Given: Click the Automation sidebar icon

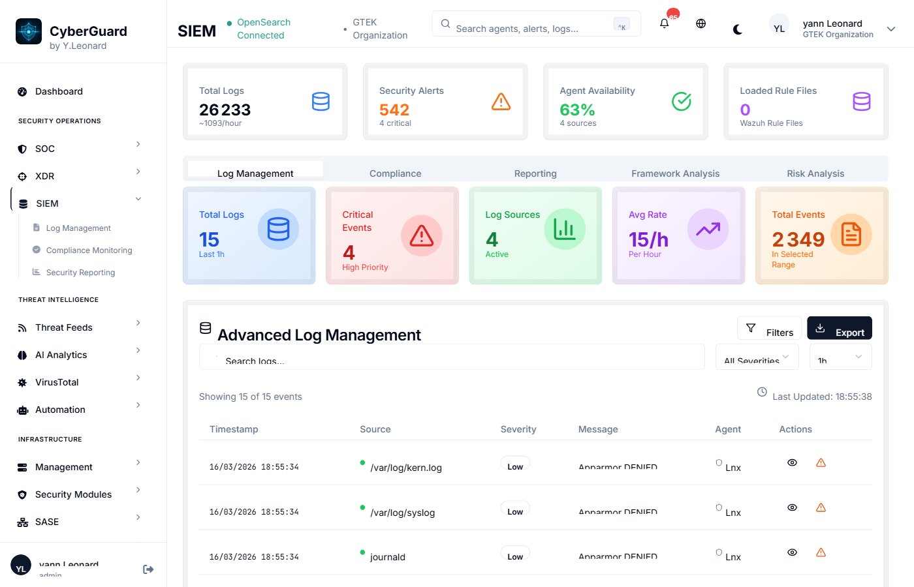Looking at the screenshot, I should [x=22, y=409].
